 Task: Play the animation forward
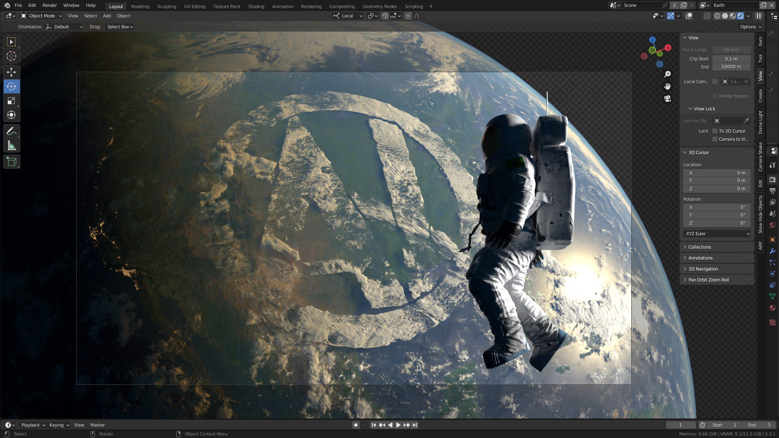pos(398,425)
